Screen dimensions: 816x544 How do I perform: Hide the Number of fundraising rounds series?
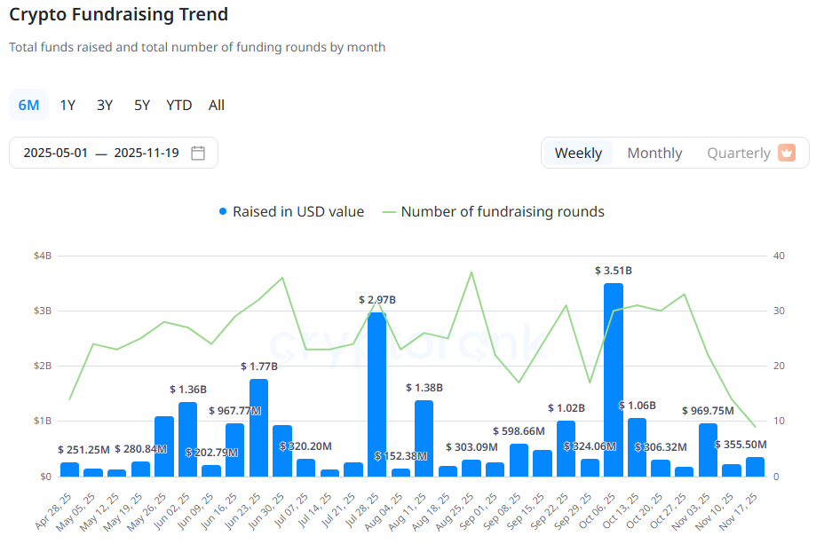(x=502, y=212)
